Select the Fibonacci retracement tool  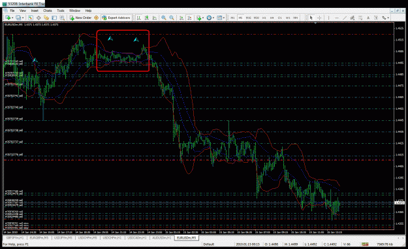coord(360,18)
